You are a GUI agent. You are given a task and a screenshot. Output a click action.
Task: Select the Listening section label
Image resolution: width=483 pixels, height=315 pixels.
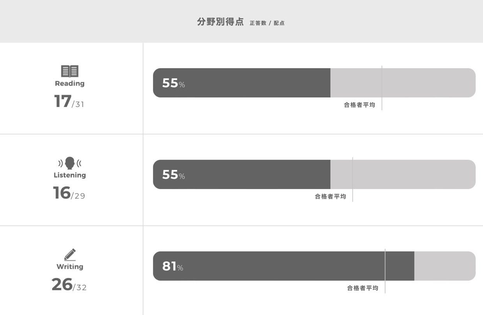click(x=70, y=175)
